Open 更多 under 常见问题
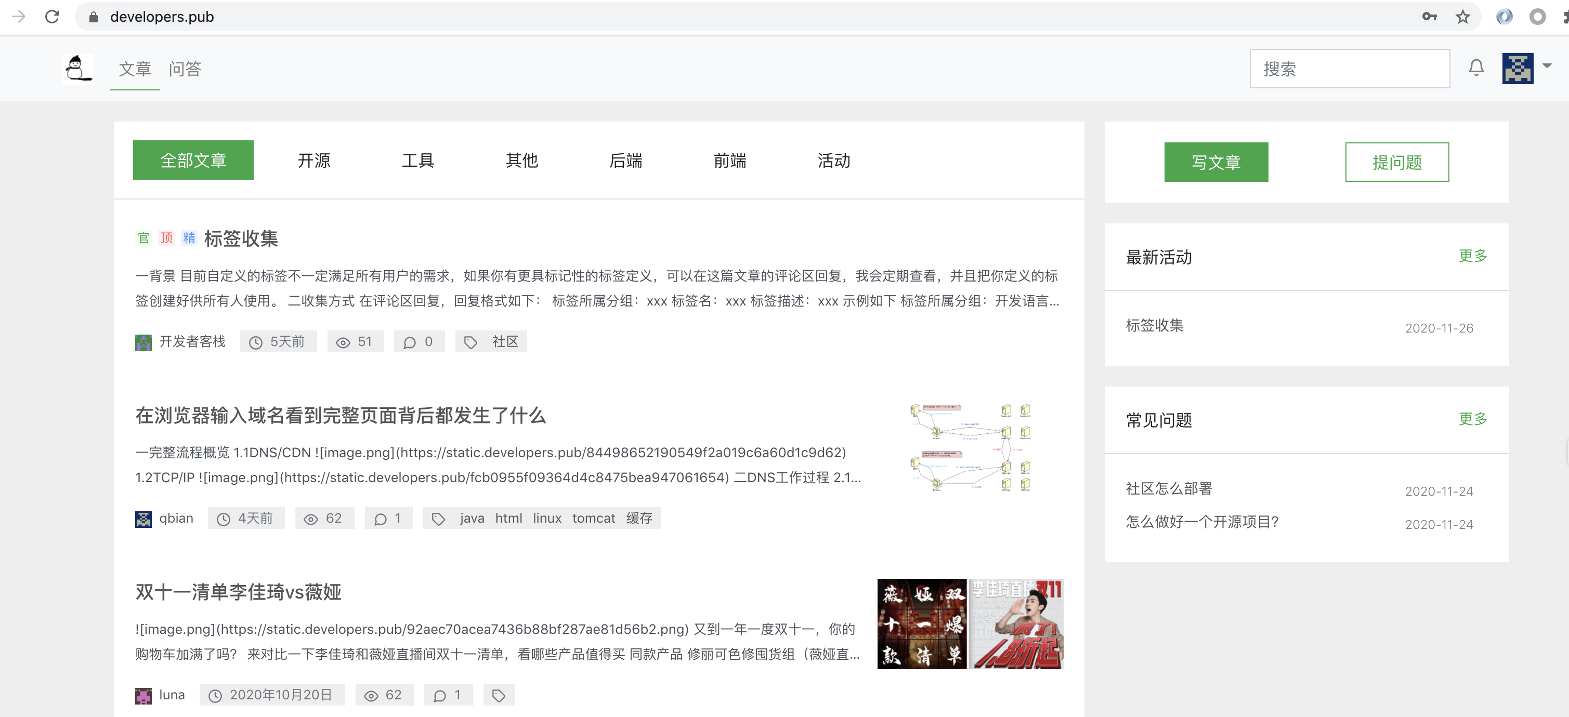Image resolution: width=1569 pixels, height=717 pixels. pos(1472,419)
